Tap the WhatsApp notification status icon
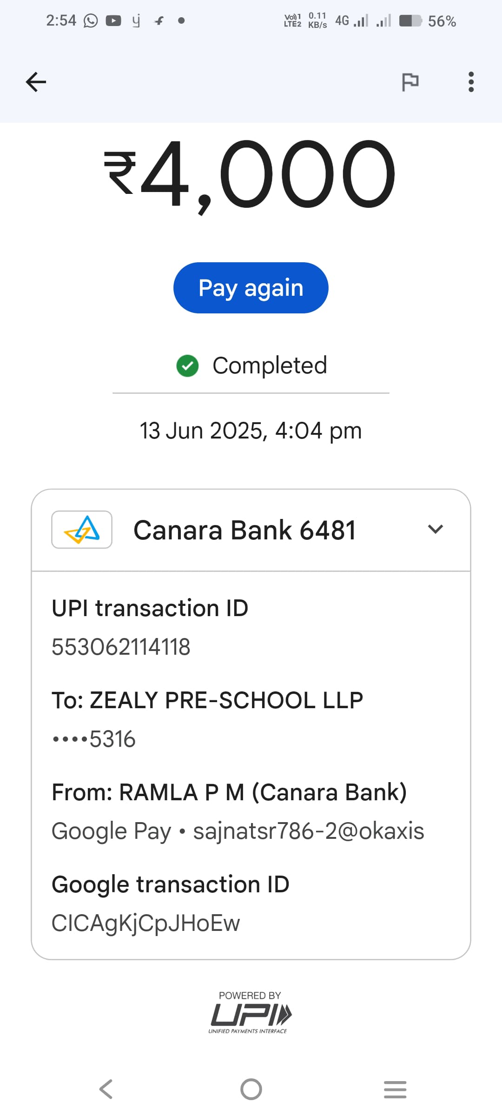Screen dimensions: 502x1116 point(91,21)
